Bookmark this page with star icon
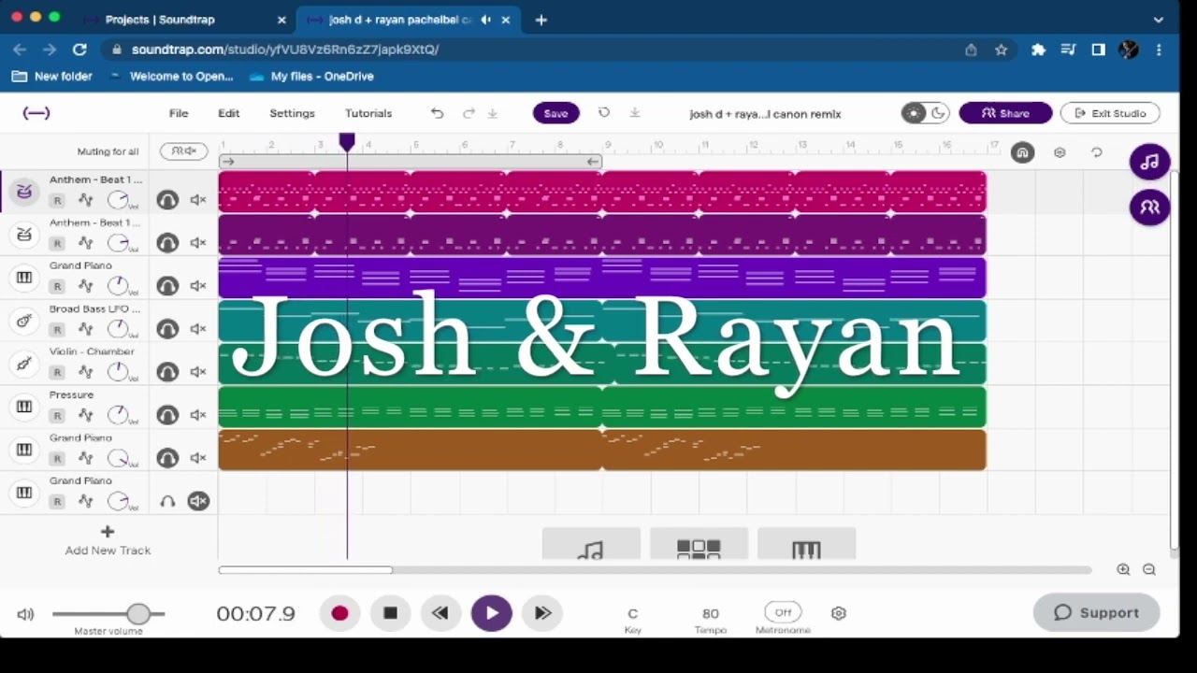This screenshot has width=1197, height=673. (1002, 50)
